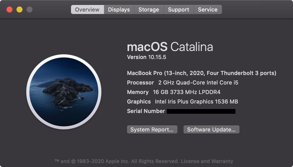The width and height of the screenshot is (293, 167).
Task: Open System Report
Action: 152,129
